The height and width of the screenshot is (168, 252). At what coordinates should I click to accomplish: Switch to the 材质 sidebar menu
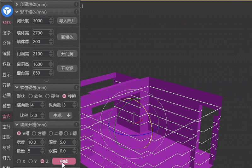7,147
